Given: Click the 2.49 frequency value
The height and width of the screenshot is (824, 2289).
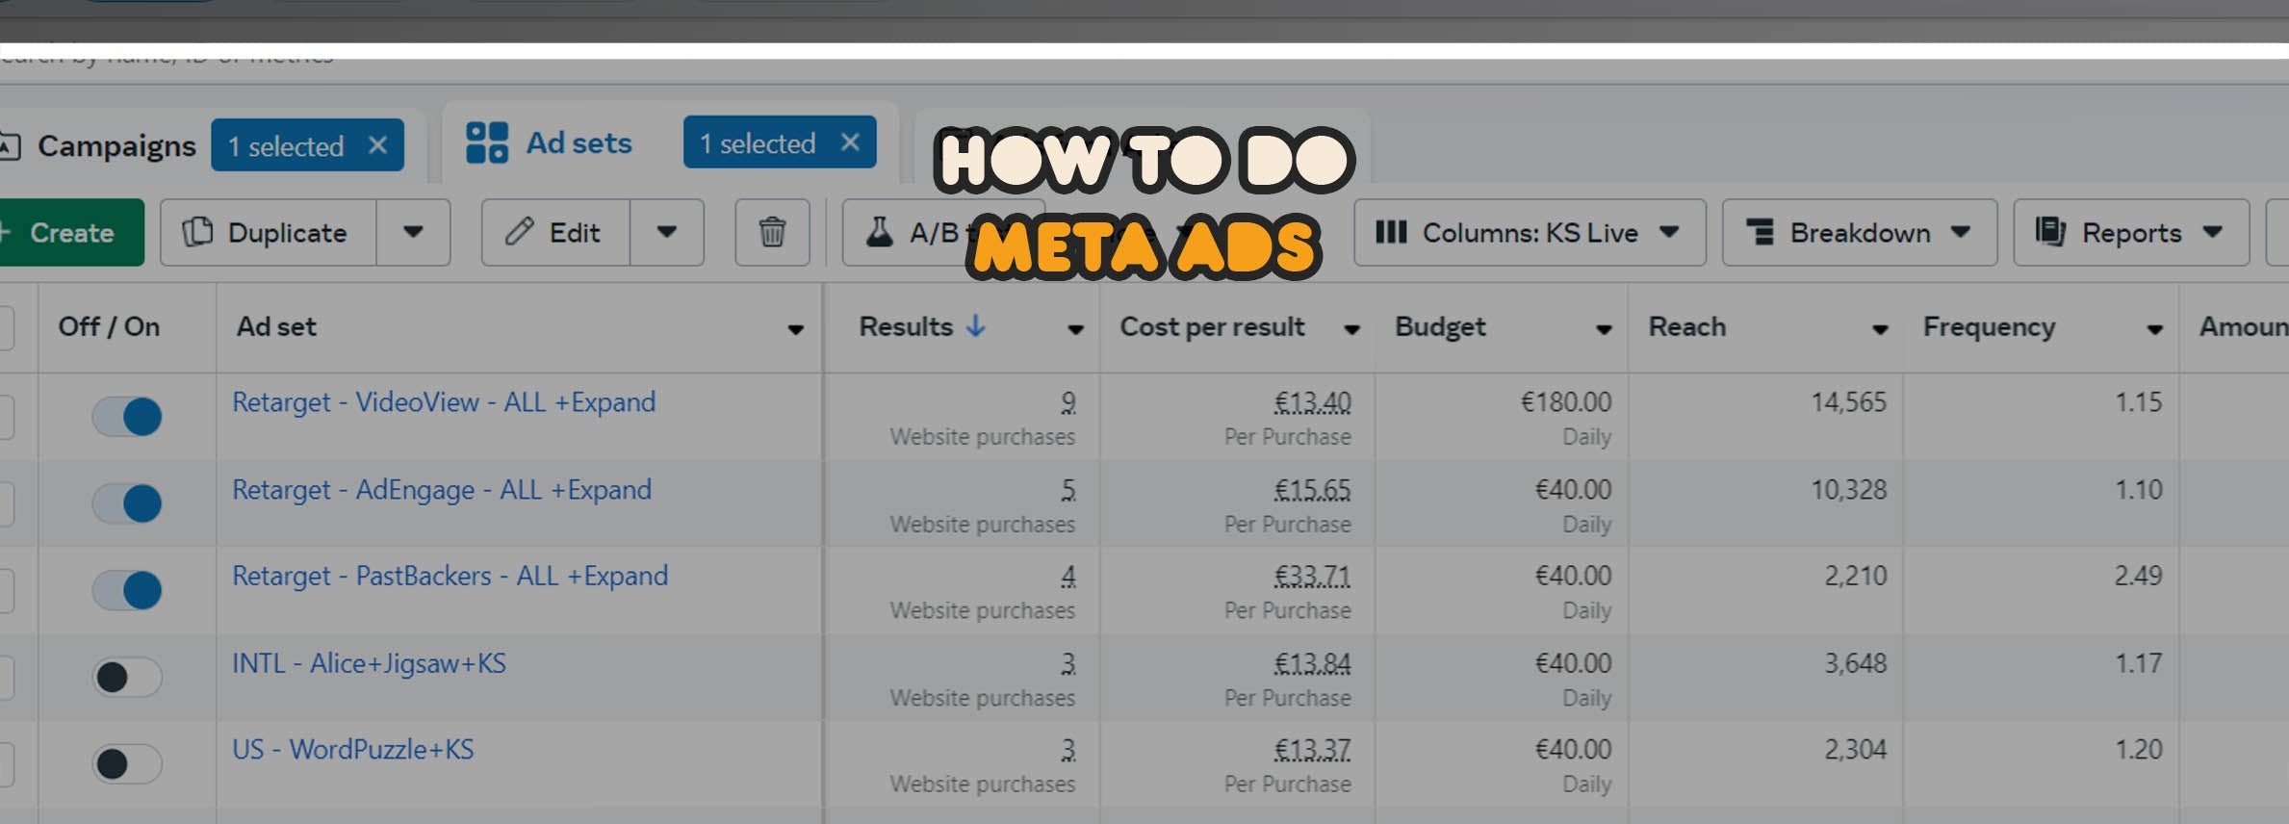Looking at the screenshot, I should pos(2138,576).
